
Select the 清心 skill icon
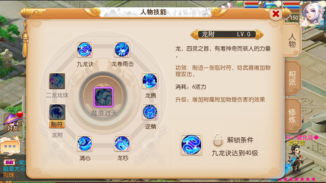(84, 143)
